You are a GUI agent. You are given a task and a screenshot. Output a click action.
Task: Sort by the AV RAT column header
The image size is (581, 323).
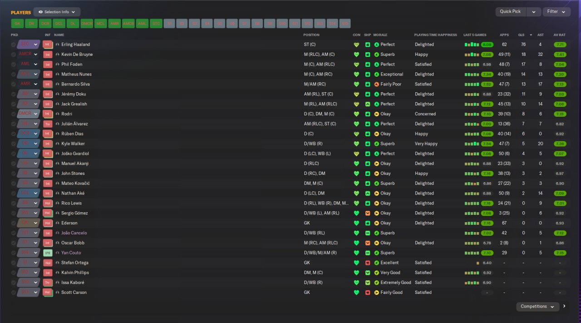click(559, 35)
